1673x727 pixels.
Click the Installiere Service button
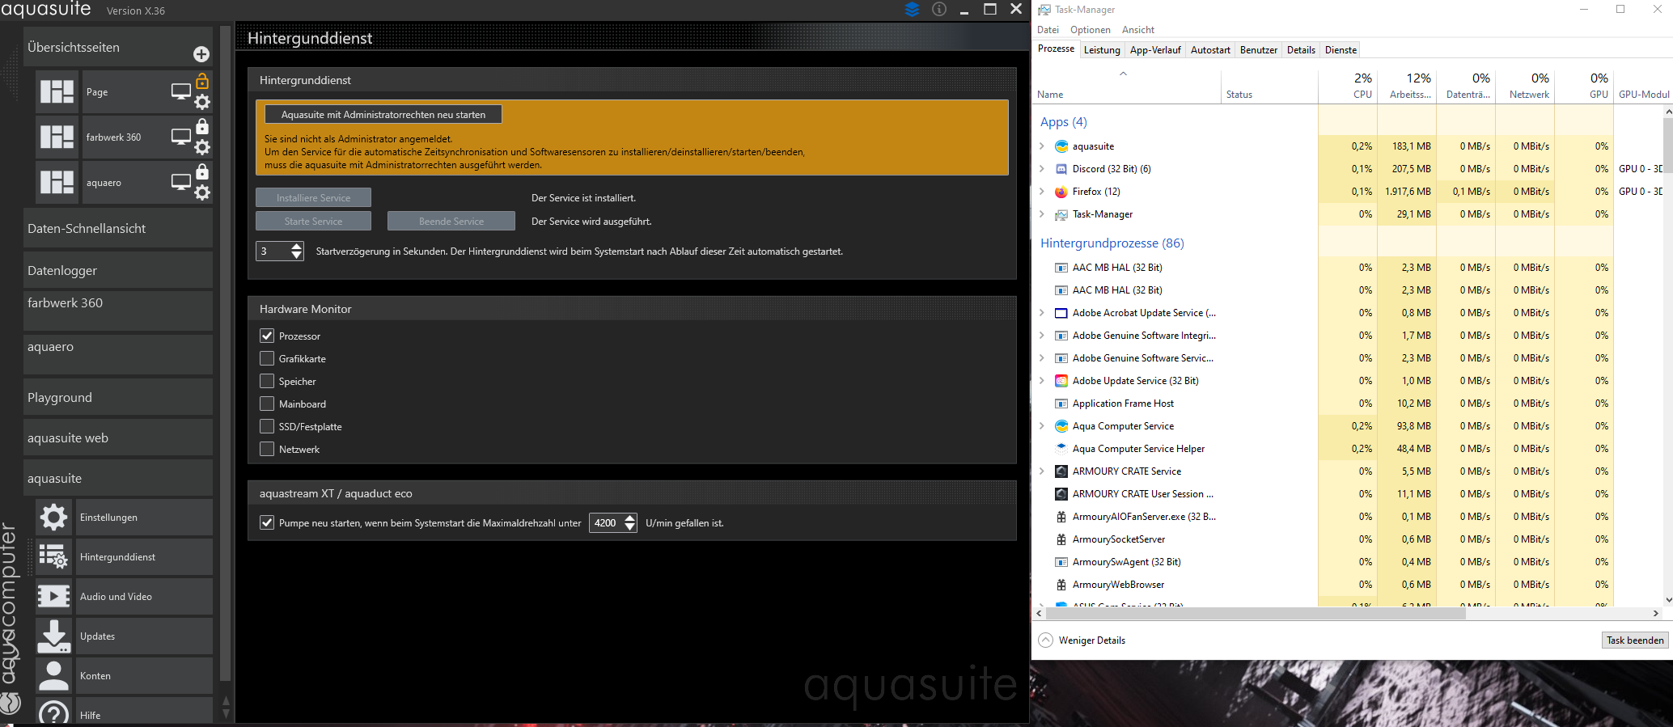[313, 198]
